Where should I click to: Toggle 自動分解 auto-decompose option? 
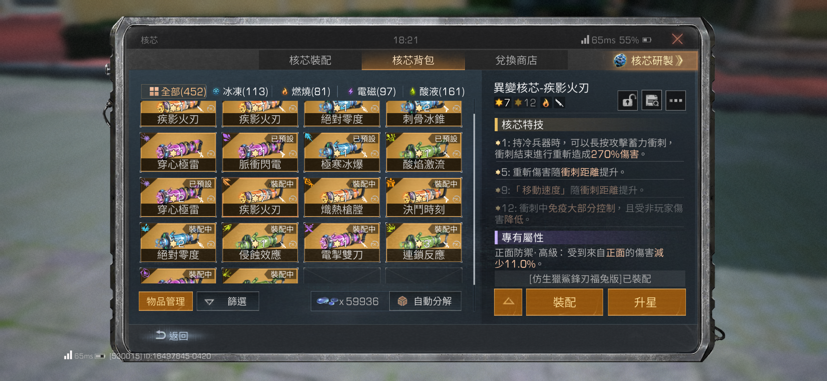[425, 301]
